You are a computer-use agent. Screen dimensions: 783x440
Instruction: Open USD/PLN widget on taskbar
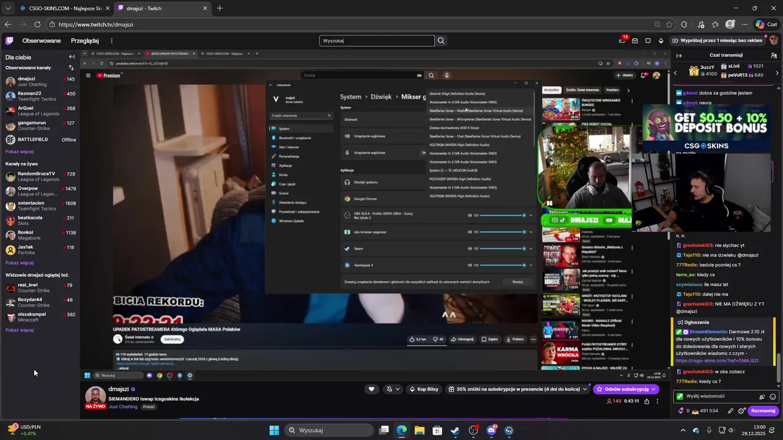click(23, 430)
